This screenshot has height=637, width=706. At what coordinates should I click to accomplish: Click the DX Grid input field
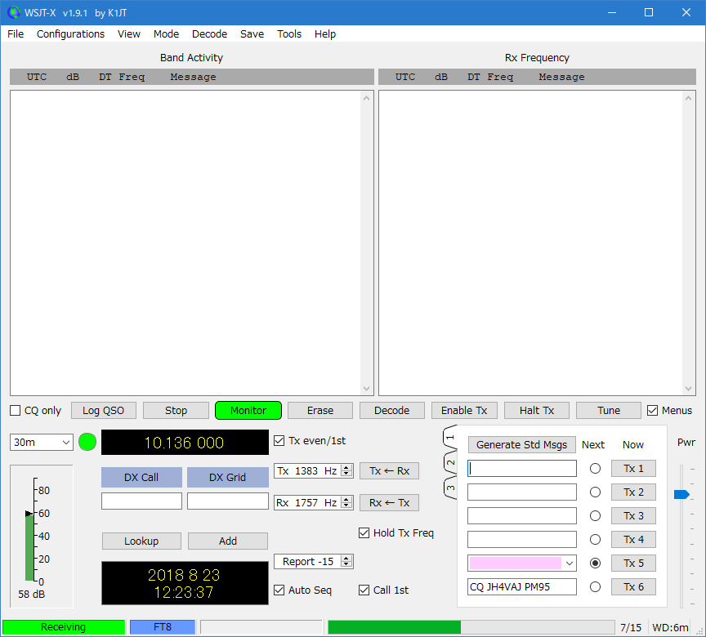(x=228, y=501)
